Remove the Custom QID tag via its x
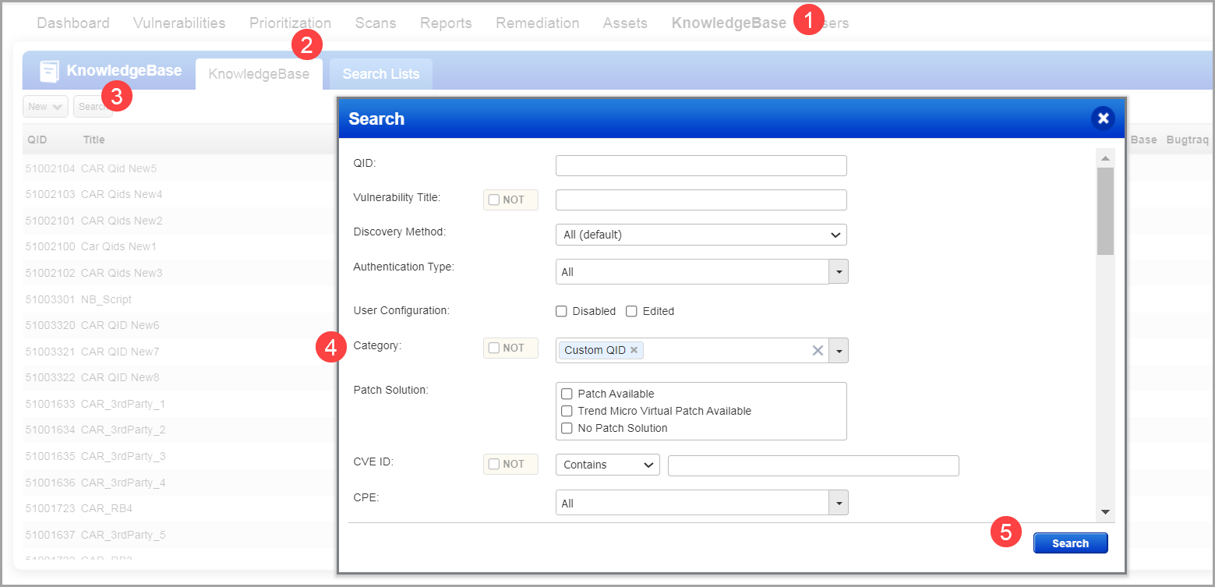Screen dimensions: 1215x587 point(634,349)
